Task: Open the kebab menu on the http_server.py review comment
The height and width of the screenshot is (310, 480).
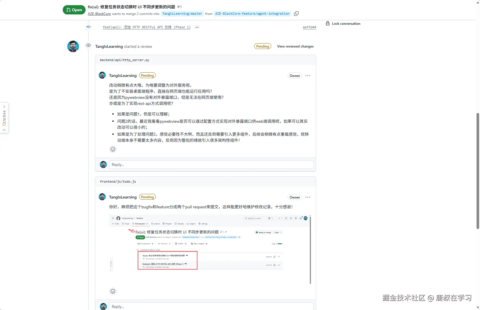Action: [x=308, y=75]
